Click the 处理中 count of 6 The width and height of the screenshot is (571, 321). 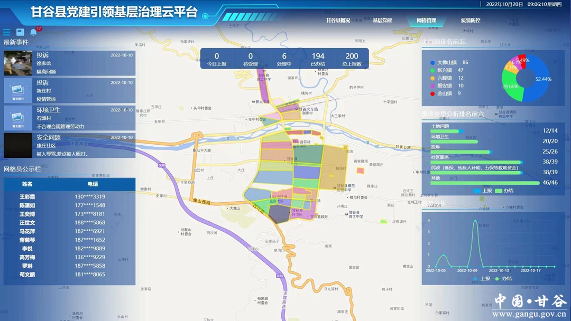coord(284,59)
